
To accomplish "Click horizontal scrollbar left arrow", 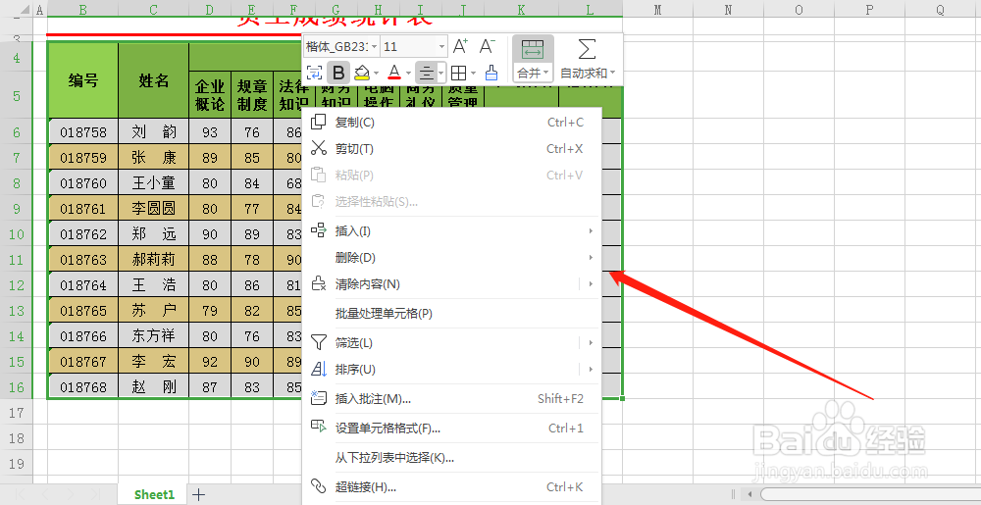I will [x=750, y=495].
